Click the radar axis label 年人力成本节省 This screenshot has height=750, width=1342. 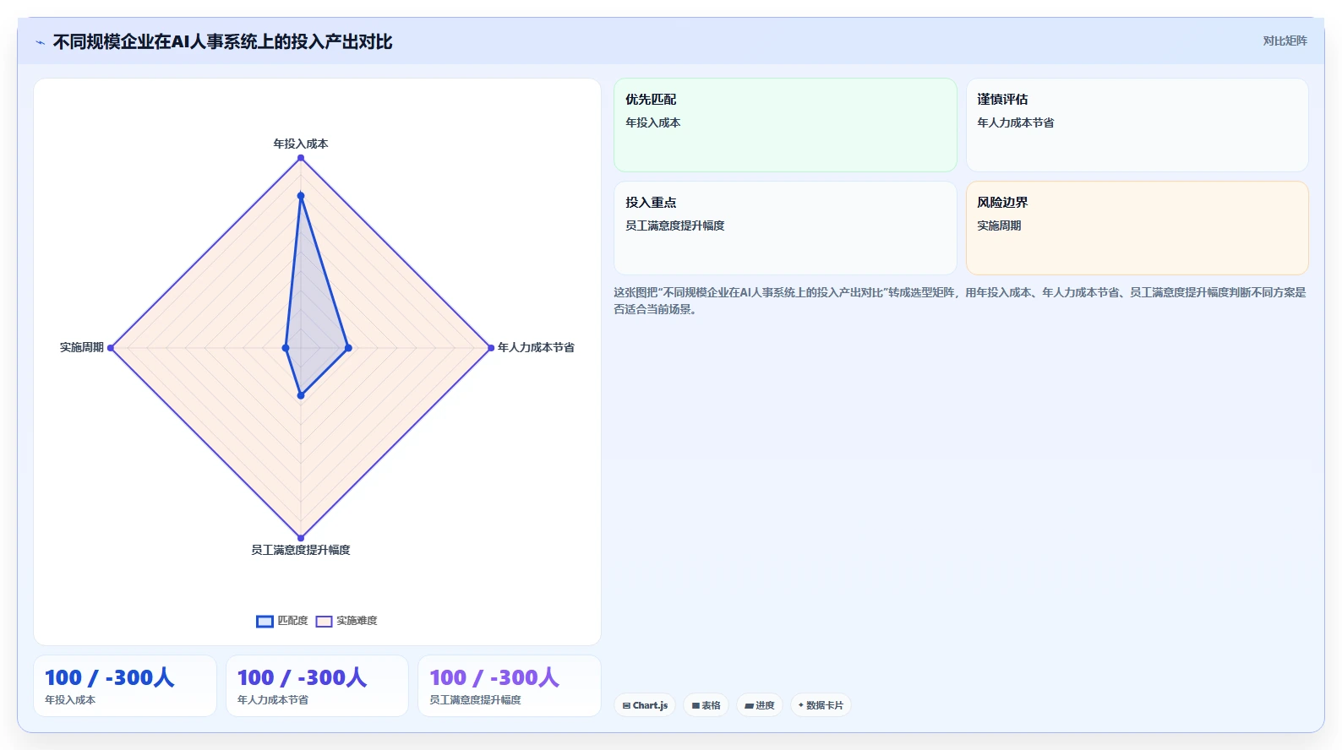point(536,347)
